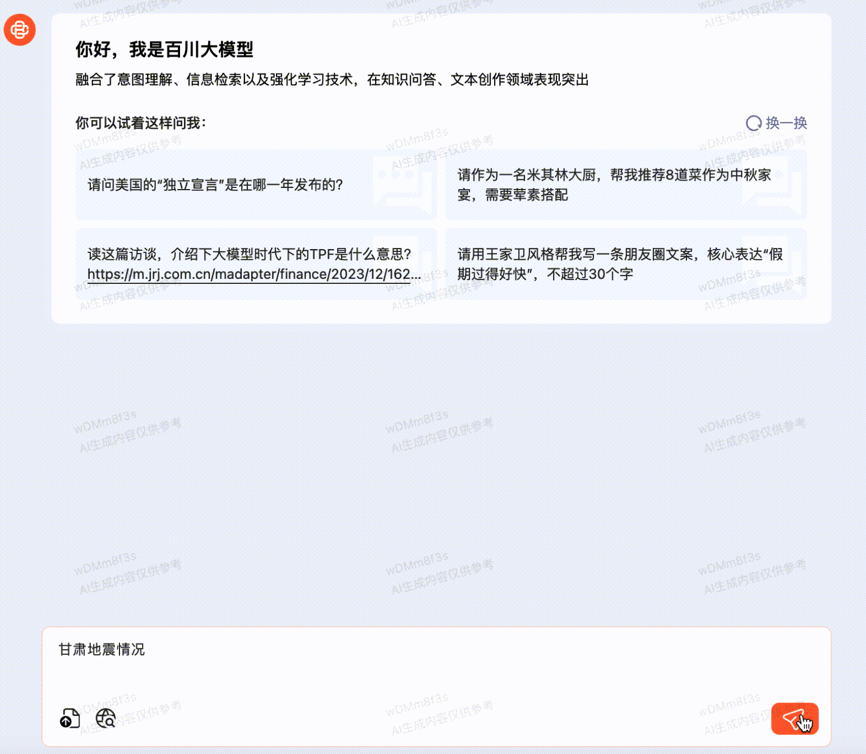Enable web search via the globe icon
Image resolution: width=866 pixels, height=754 pixels.
(x=105, y=718)
